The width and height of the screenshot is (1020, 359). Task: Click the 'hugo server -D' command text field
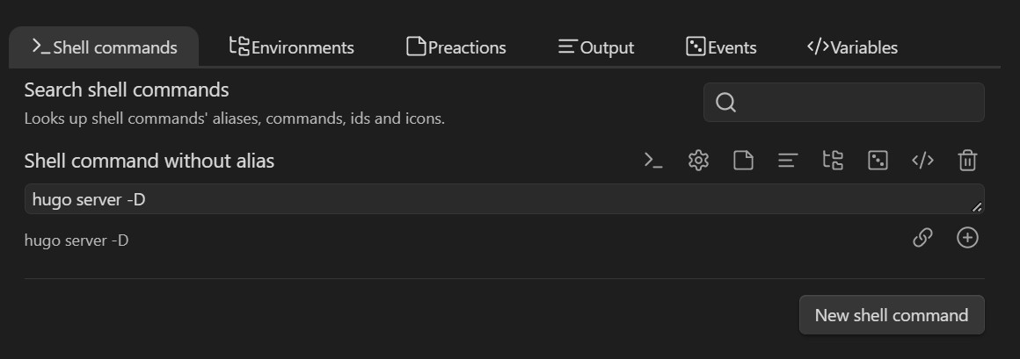tap(492, 199)
